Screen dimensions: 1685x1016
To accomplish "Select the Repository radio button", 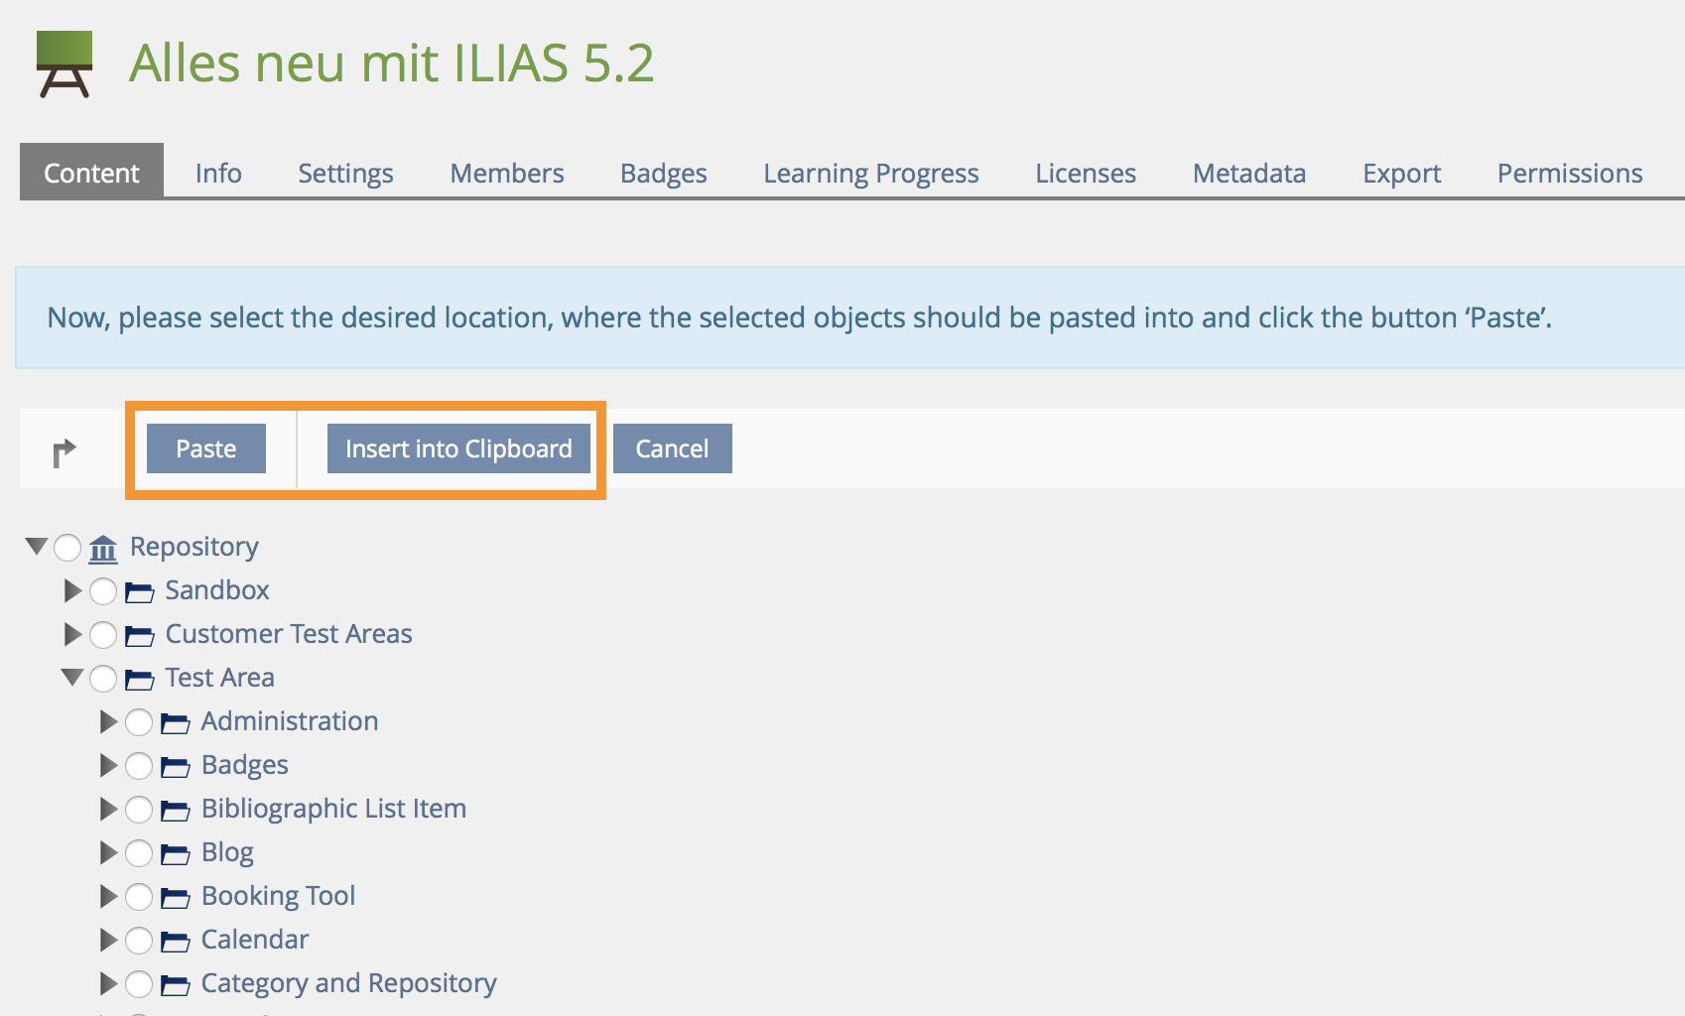I will tap(67, 547).
